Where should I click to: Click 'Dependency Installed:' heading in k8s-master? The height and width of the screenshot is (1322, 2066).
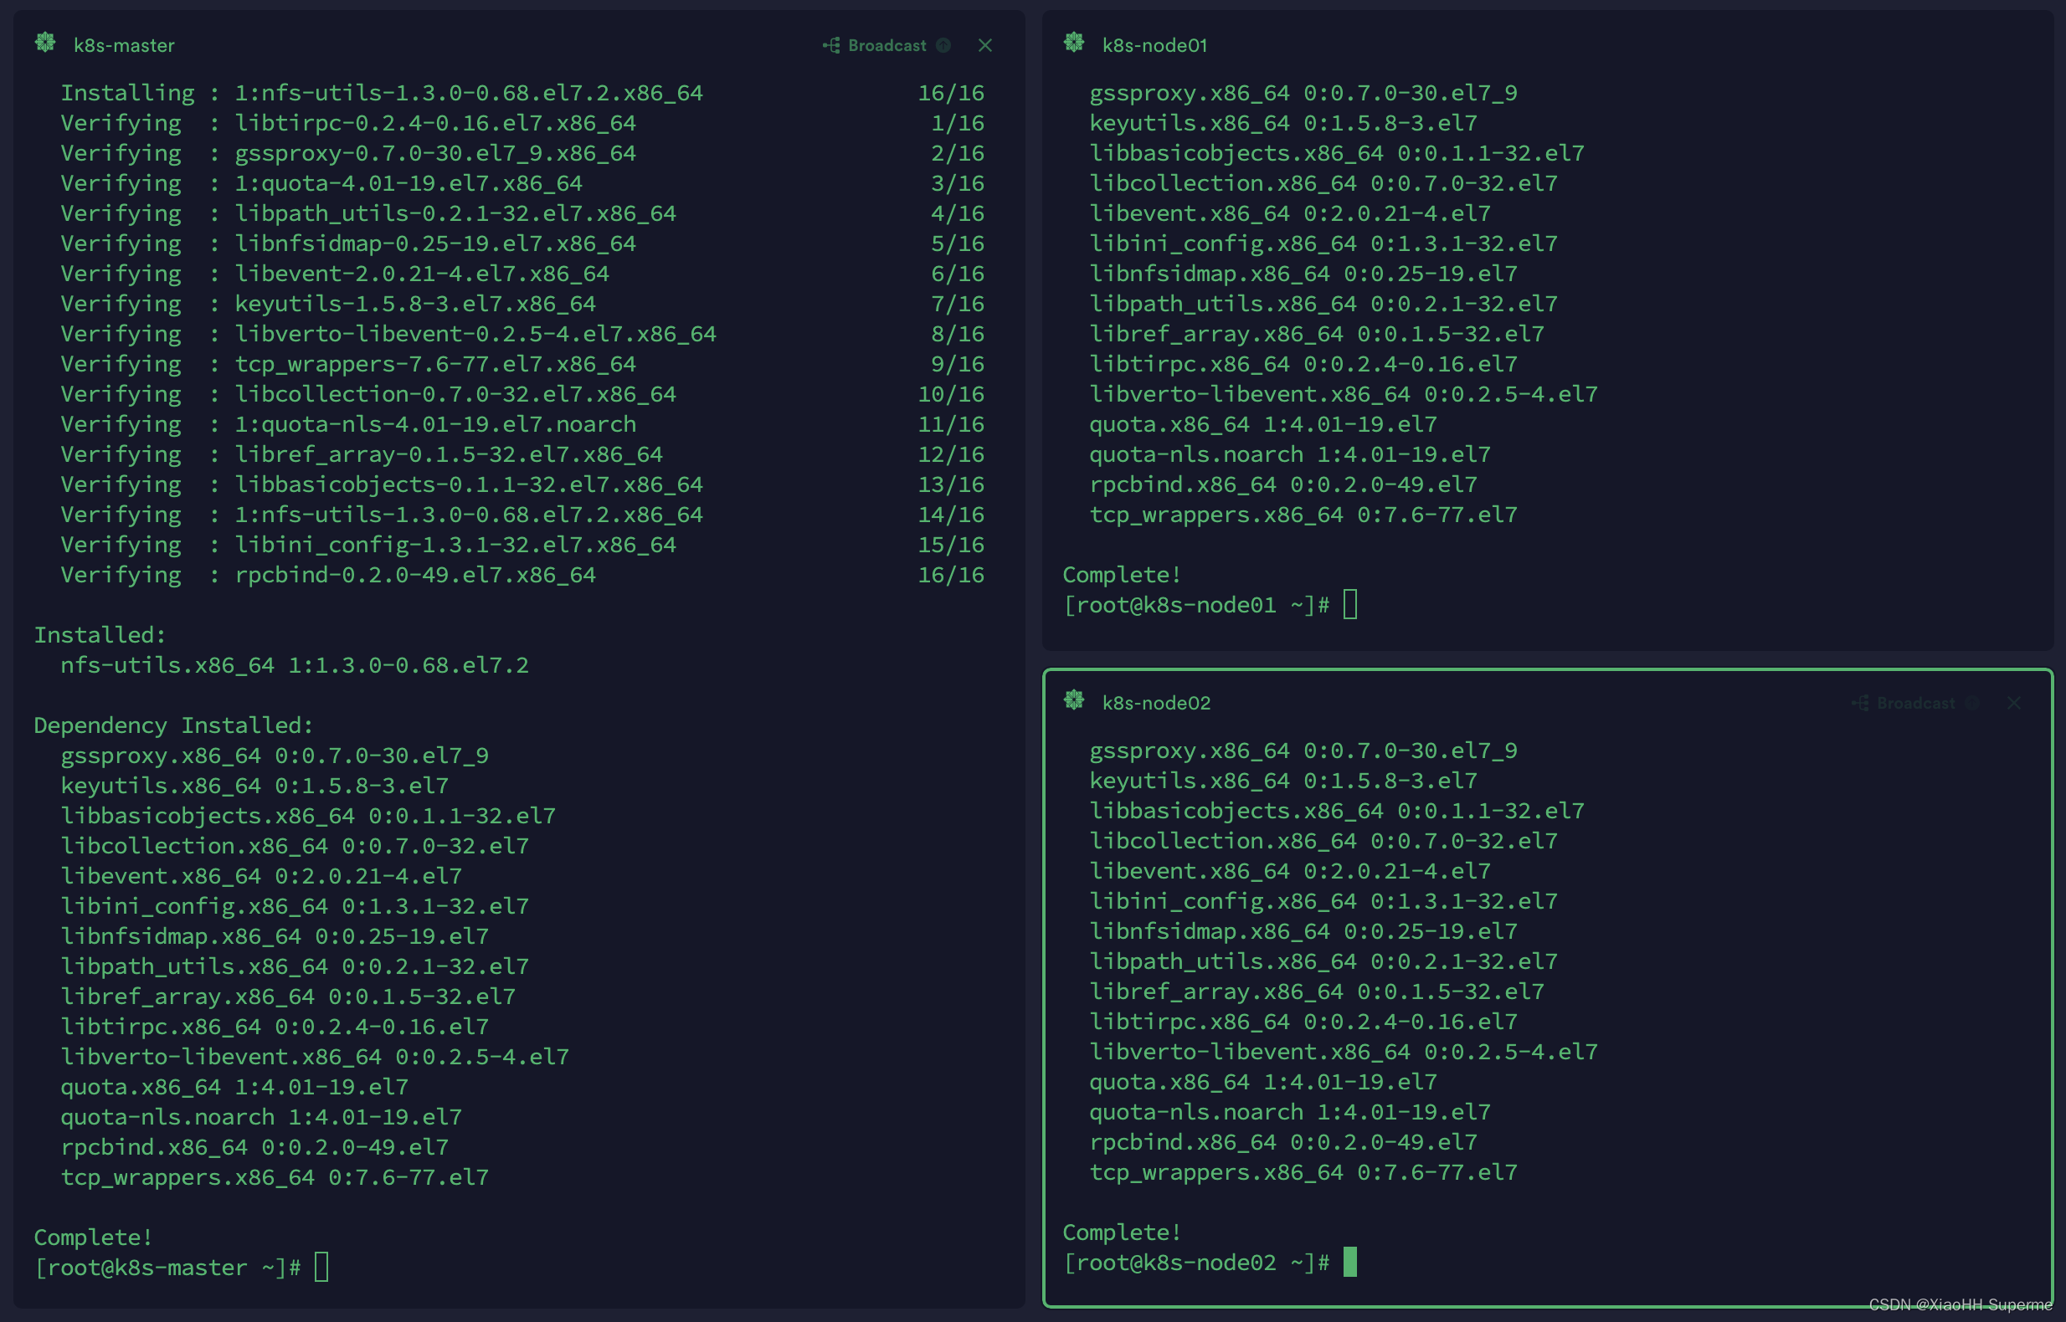coord(173,725)
